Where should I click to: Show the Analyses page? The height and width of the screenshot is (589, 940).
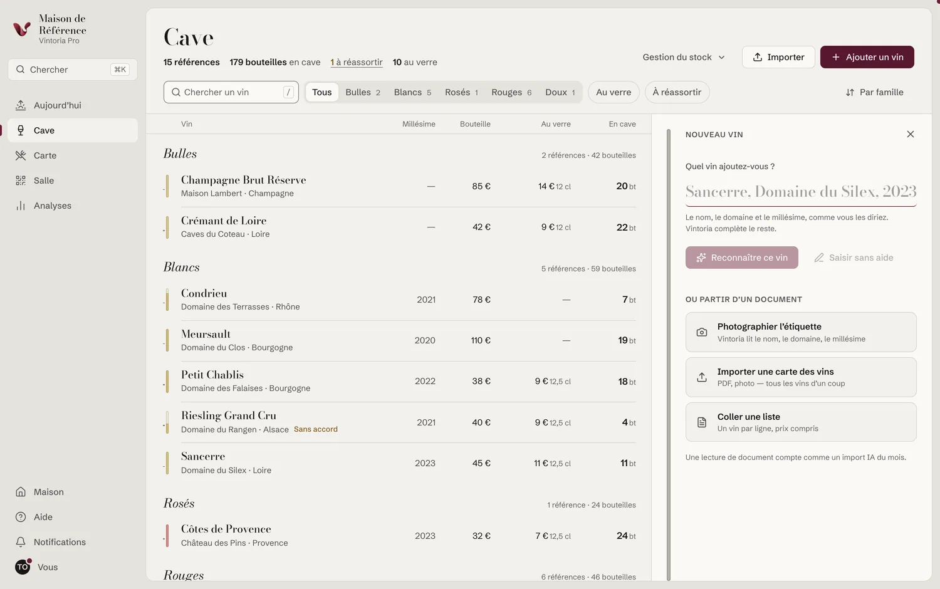click(73, 206)
